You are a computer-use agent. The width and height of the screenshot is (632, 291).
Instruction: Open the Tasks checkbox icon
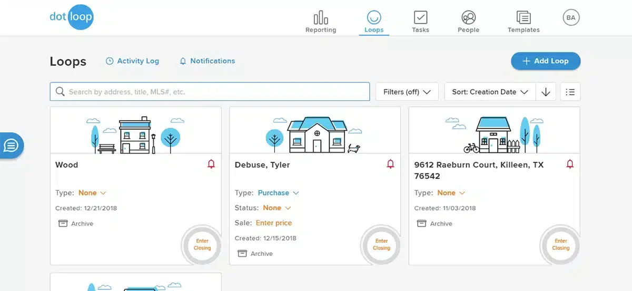(x=420, y=18)
